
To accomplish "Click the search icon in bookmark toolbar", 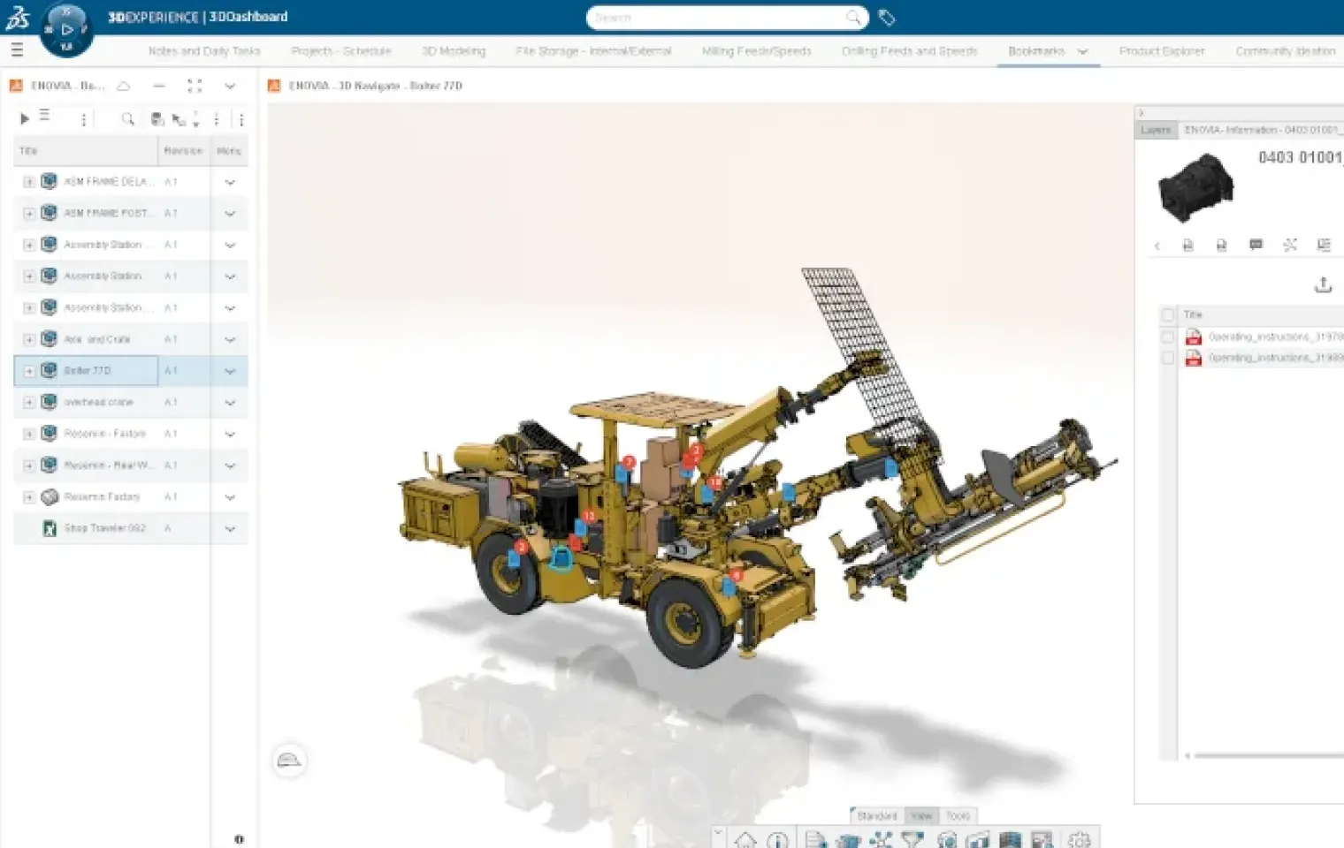I will [x=128, y=119].
